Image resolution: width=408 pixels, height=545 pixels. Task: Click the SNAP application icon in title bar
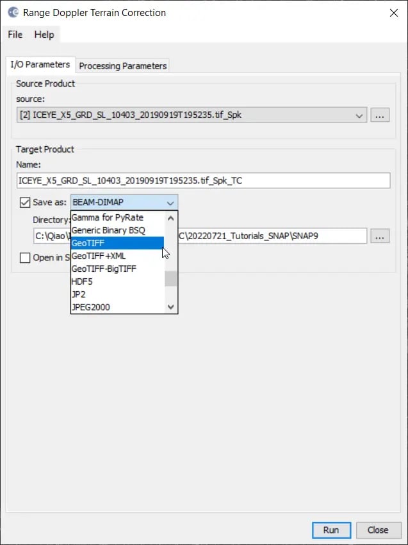(x=13, y=13)
